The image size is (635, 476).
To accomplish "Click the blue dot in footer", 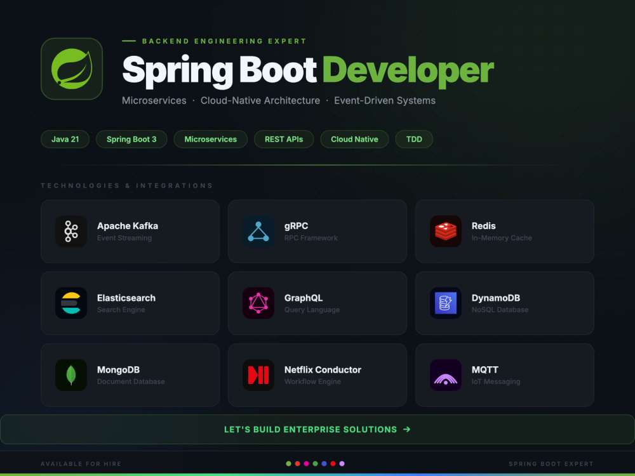I will click(324, 464).
